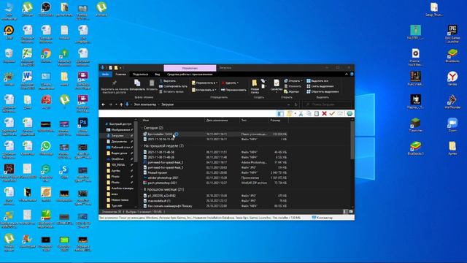
Task: Click Вставить ярлык in ribbon
Action: tap(171, 91)
